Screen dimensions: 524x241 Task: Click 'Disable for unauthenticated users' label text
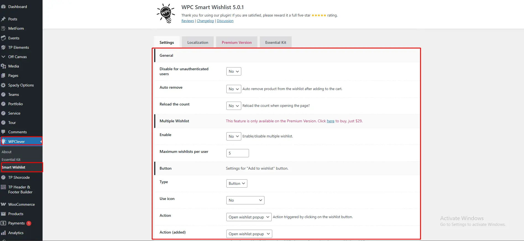point(184,71)
